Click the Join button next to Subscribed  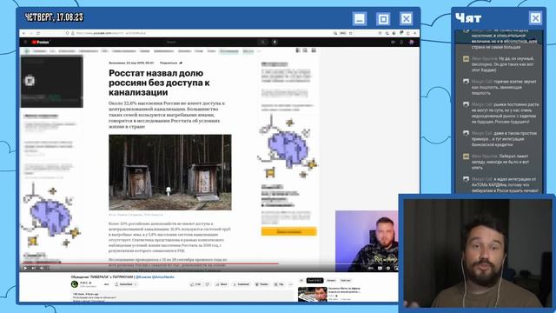click(x=106, y=284)
